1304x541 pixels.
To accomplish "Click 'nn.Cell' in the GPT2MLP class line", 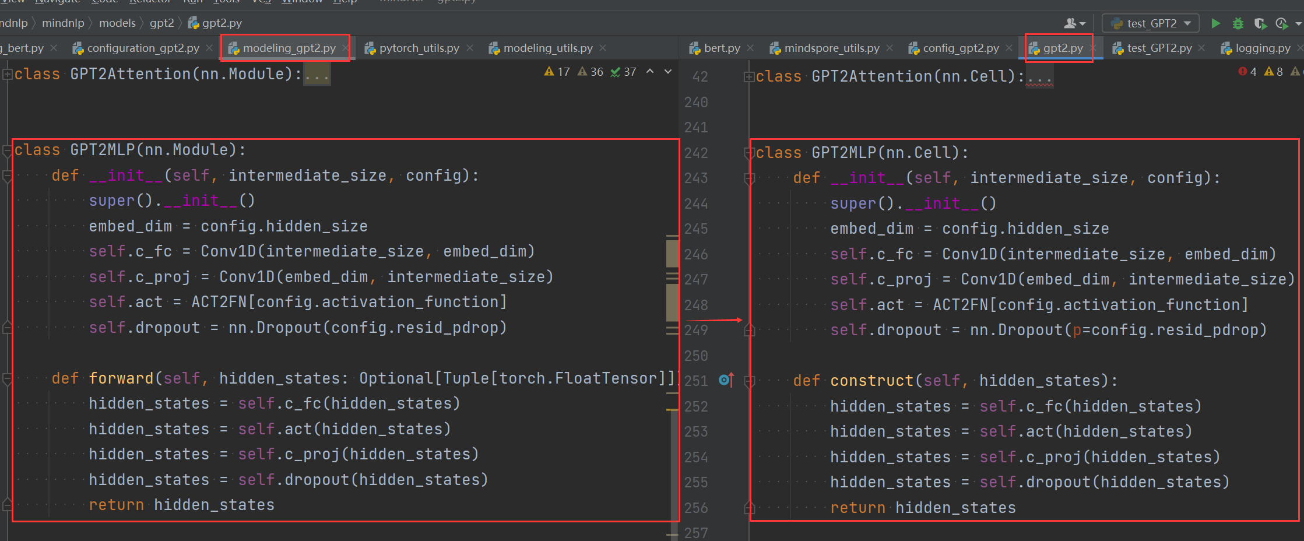I will tap(919, 153).
